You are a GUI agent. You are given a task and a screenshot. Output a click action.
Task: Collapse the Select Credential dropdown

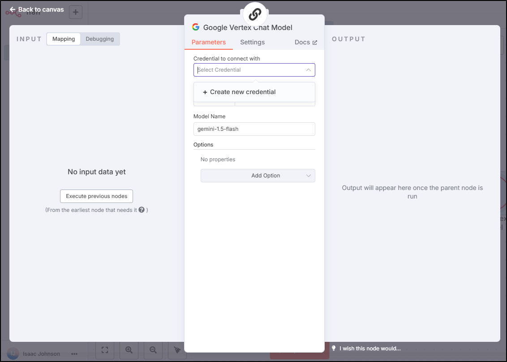coord(309,70)
